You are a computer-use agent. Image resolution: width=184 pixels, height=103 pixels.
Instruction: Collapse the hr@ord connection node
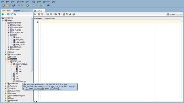(3, 20)
